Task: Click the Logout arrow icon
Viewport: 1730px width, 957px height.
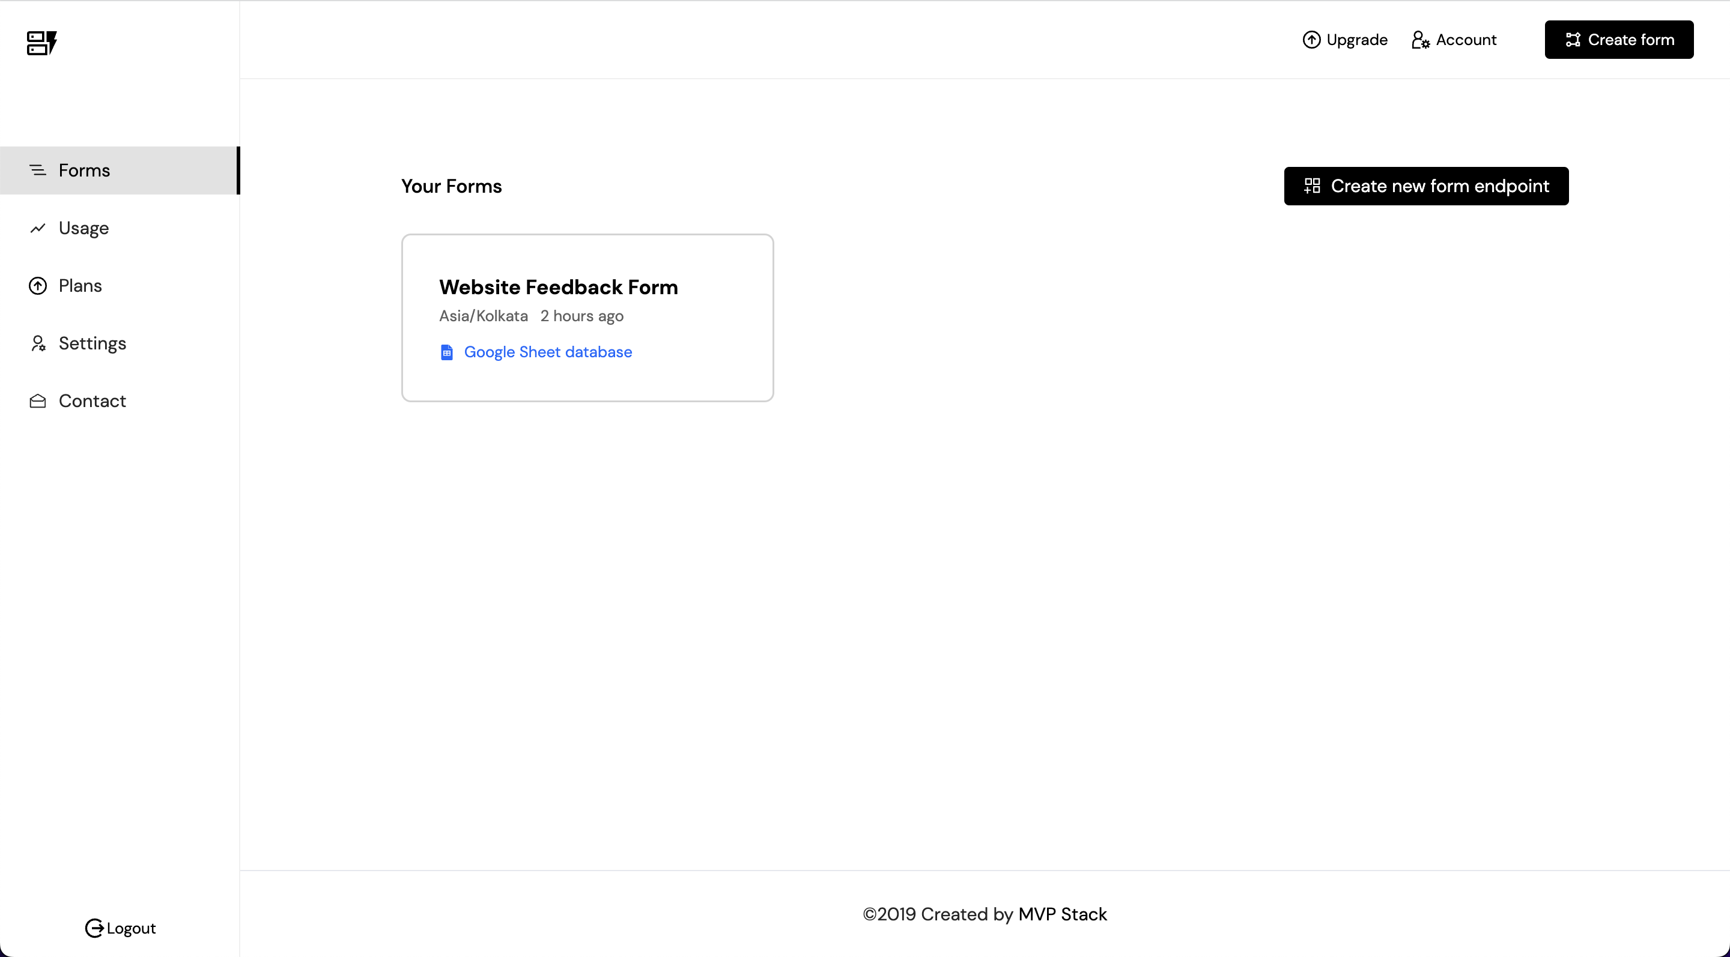Action: tap(96, 928)
